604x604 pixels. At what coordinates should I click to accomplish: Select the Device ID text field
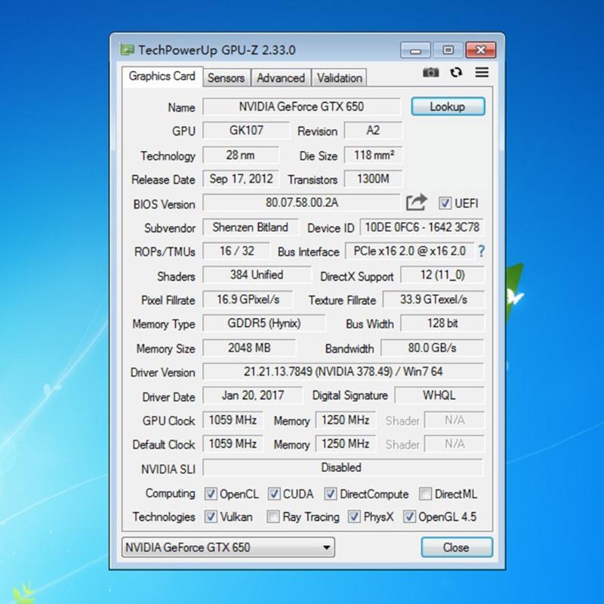(423, 227)
